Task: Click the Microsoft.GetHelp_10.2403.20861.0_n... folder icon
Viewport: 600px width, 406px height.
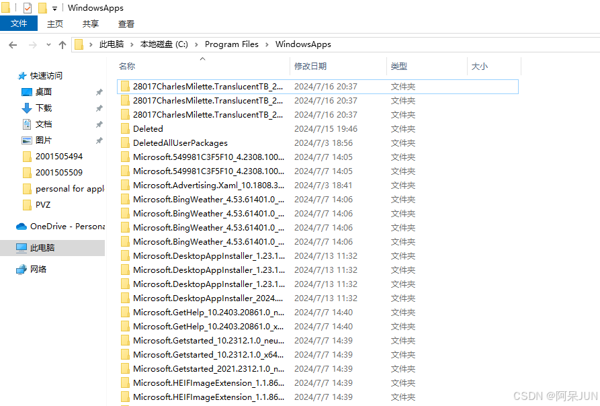Action: click(x=125, y=313)
